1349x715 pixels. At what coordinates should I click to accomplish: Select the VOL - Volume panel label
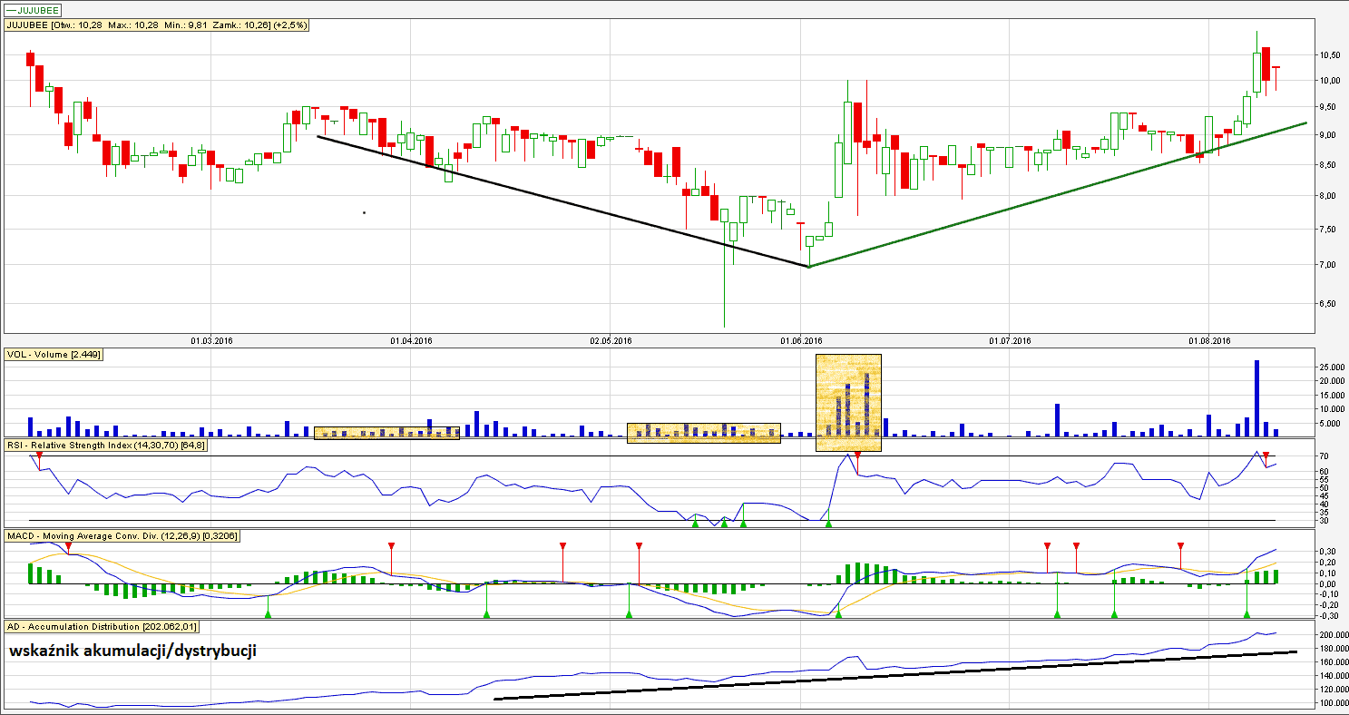point(54,355)
